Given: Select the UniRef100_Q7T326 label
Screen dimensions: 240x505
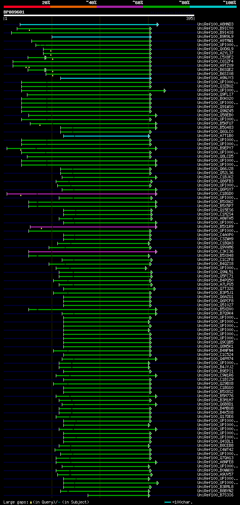Looking at the screenshot, I should click(x=215, y=289).
